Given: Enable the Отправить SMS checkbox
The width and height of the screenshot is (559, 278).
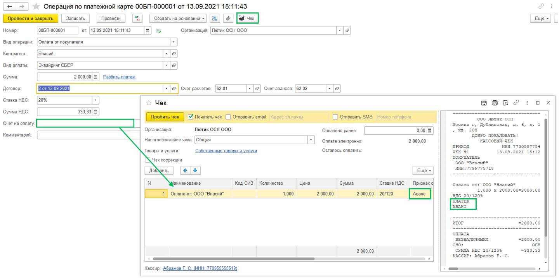Looking at the screenshot, I should (335, 117).
